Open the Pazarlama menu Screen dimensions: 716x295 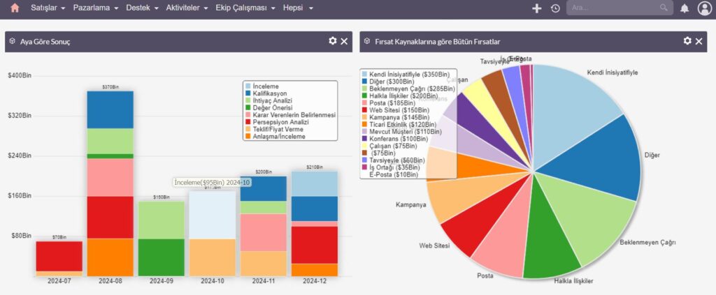(x=96, y=8)
